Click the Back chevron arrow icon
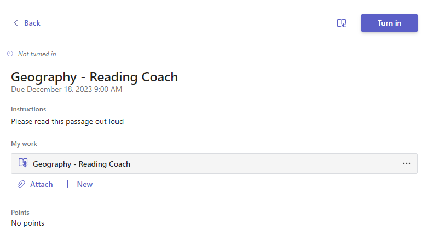Viewport: 422px width, 230px height. (x=16, y=23)
